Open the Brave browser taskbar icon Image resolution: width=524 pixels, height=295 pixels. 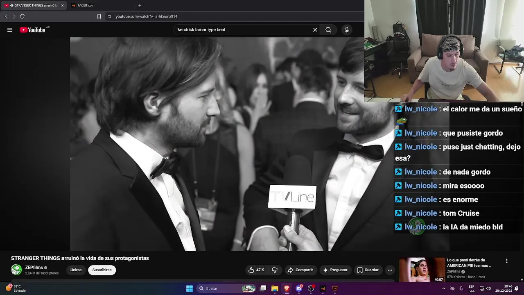point(287,288)
